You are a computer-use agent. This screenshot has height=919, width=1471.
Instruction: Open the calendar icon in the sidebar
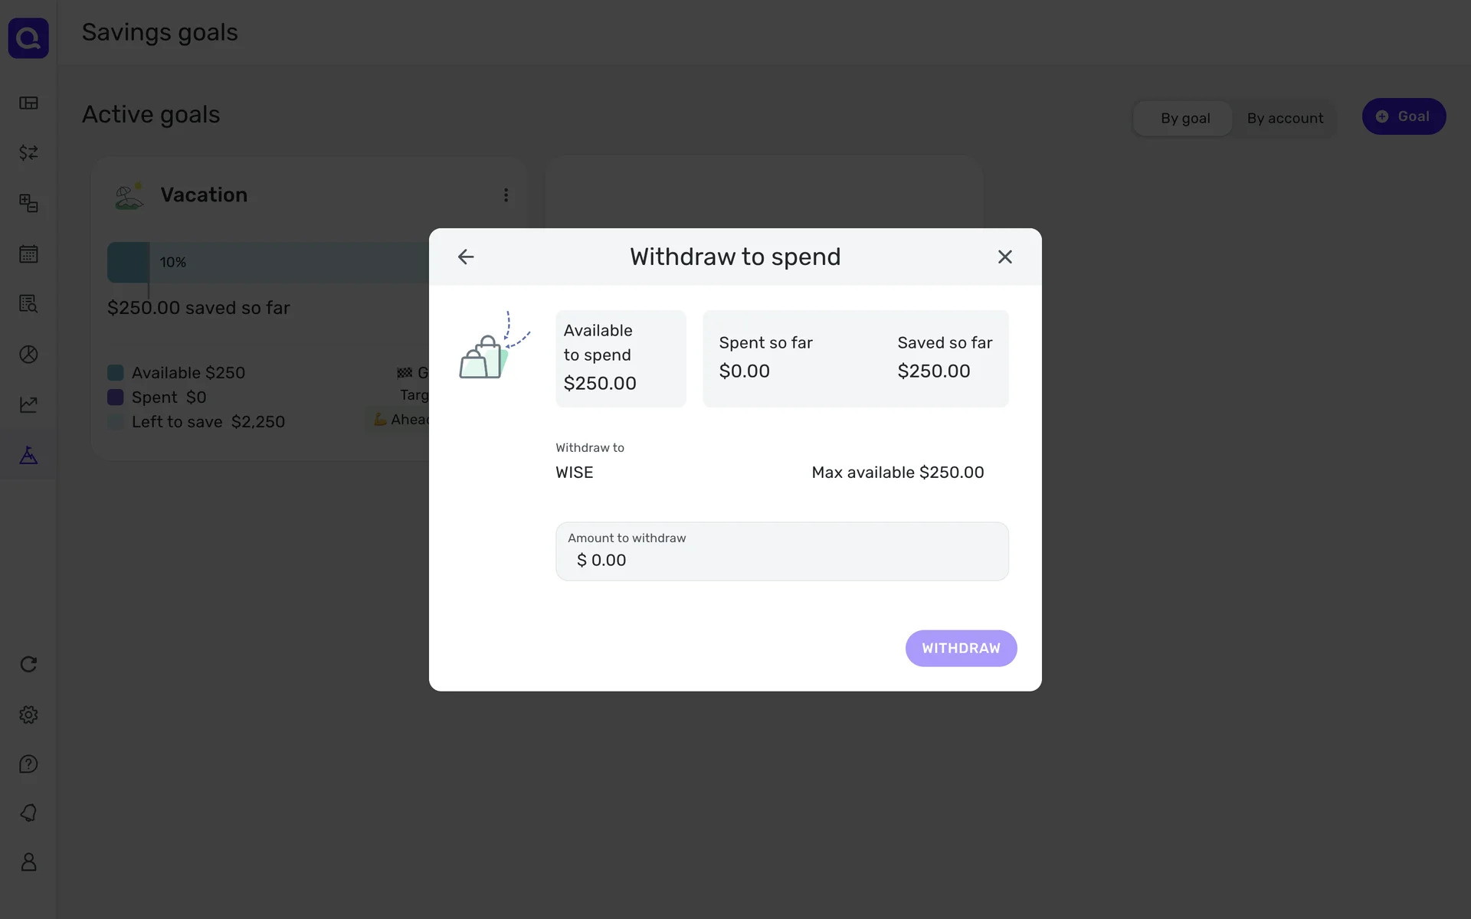[28, 253]
